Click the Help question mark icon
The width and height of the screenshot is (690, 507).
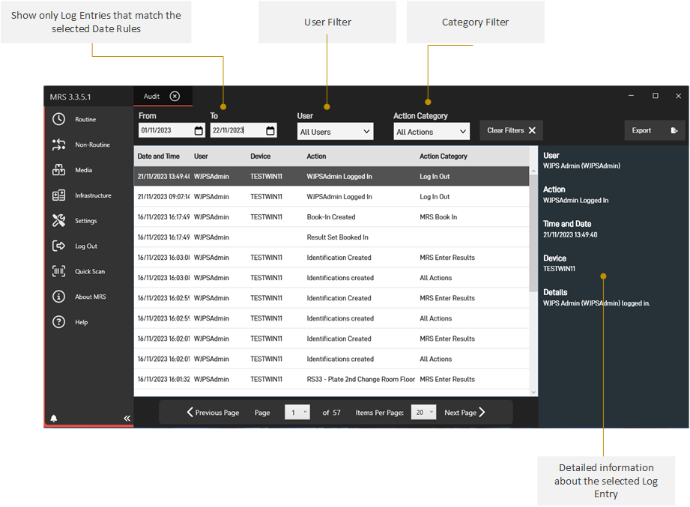pyautogui.click(x=59, y=322)
